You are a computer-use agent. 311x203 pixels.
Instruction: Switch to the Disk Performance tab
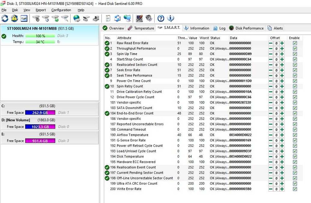[246, 28]
